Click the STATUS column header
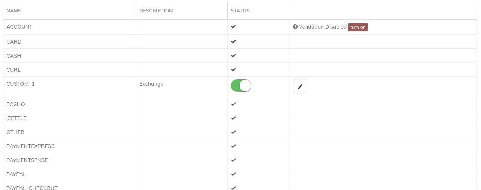481x190 pixels. click(x=240, y=11)
